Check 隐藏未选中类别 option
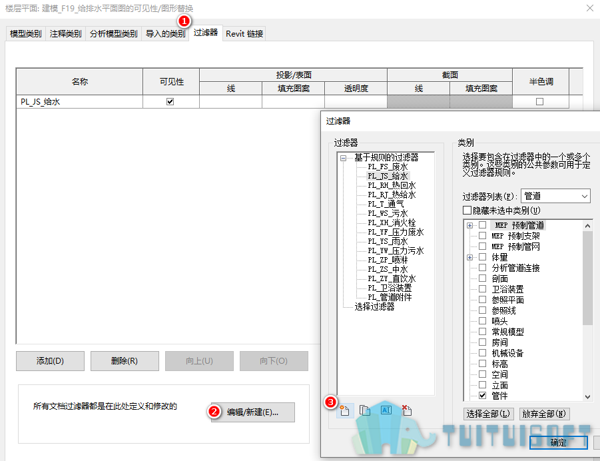The width and height of the screenshot is (600, 461). click(x=467, y=211)
